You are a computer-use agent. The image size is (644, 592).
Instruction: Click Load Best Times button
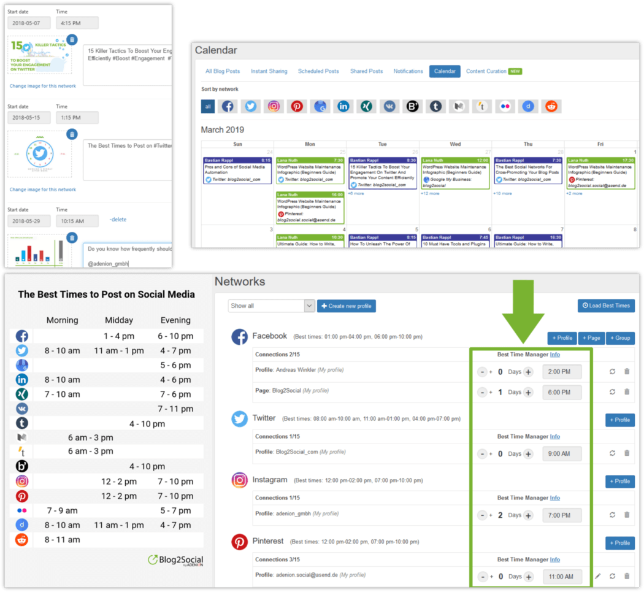click(x=606, y=306)
